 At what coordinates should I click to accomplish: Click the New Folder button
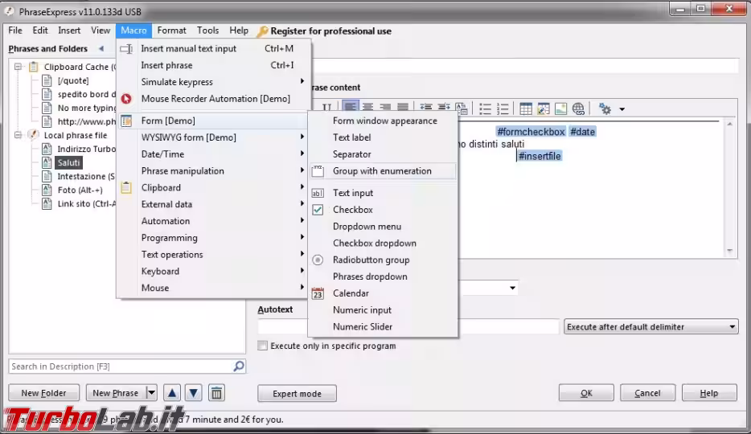43,393
